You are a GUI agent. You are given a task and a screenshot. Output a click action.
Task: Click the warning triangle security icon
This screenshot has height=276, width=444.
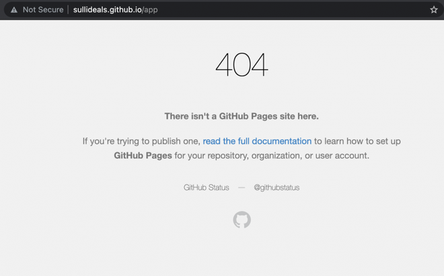[14, 10]
